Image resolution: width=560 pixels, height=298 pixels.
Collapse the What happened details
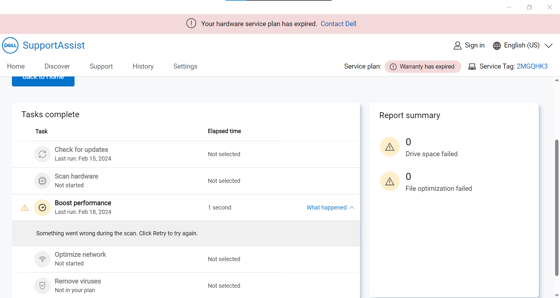tap(330, 207)
